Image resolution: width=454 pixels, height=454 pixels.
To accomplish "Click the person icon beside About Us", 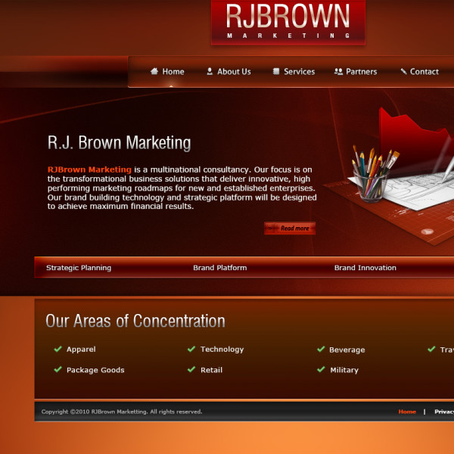I will [x=210, y=71].
